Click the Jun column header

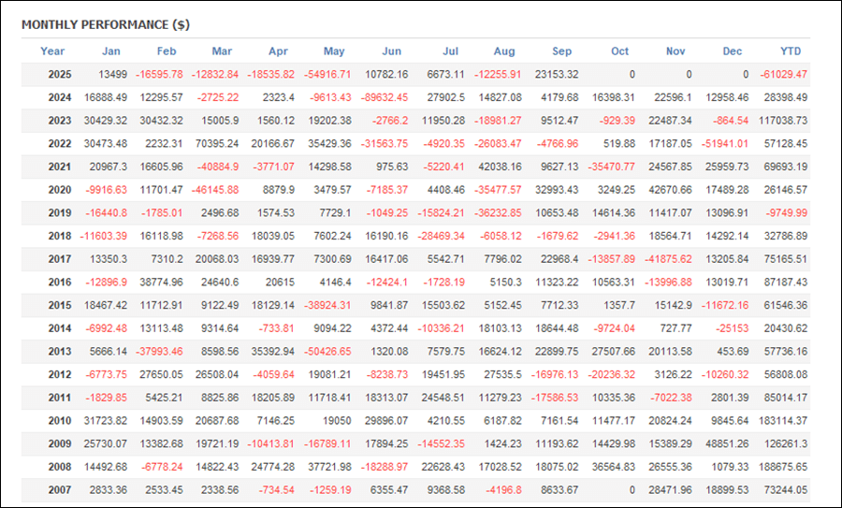392,51
